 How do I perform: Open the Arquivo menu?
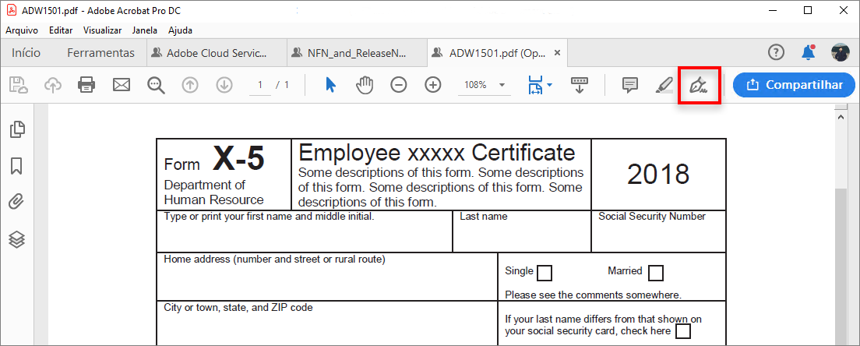click(22, 30)
